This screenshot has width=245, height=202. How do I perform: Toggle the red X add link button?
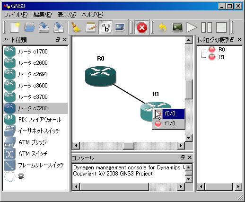(x=142, y=27)
